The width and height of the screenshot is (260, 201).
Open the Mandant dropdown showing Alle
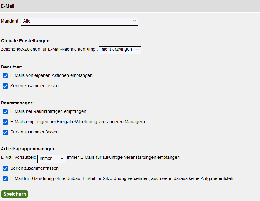pyautogui.click(x=79, y=22)
